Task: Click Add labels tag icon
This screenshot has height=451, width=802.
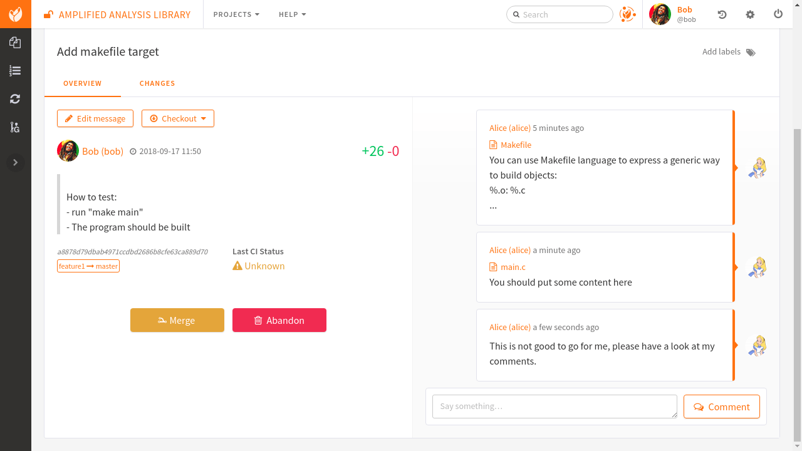Action: (751, 53)
